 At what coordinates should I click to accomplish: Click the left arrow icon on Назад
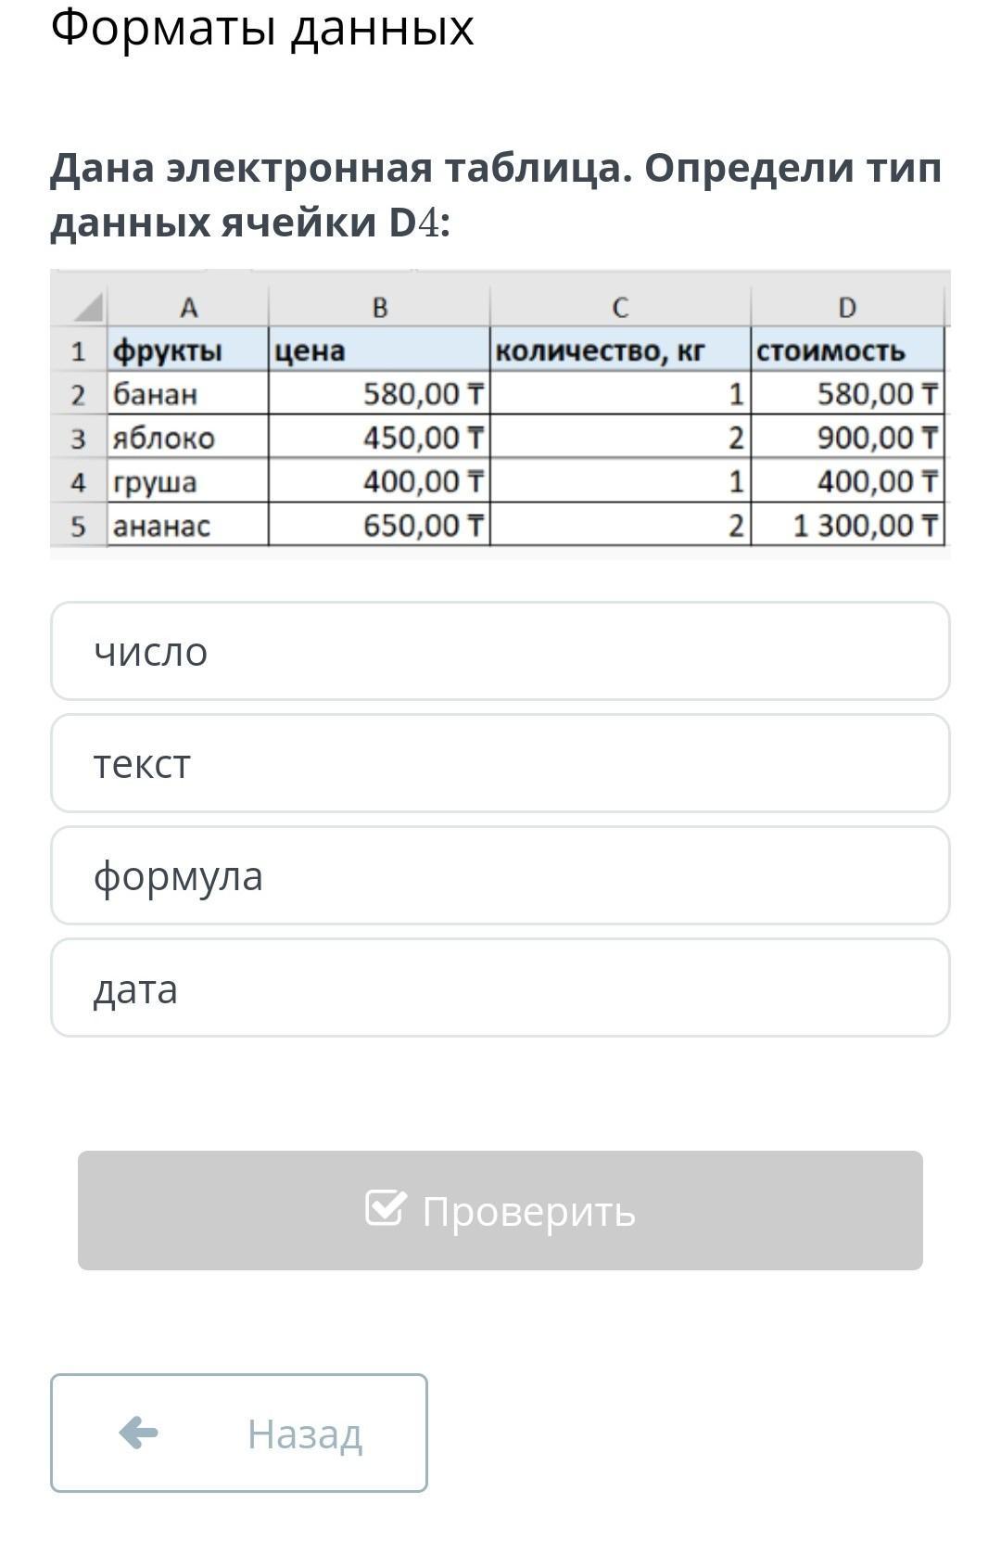[139, 1433]
